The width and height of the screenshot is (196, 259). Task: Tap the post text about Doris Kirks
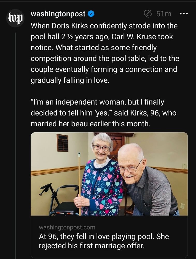coord(105,53)
